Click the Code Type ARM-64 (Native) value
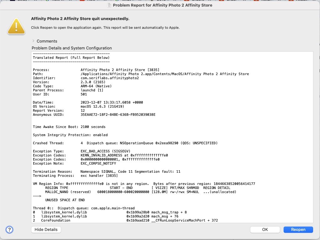 [x=96, y=86]
